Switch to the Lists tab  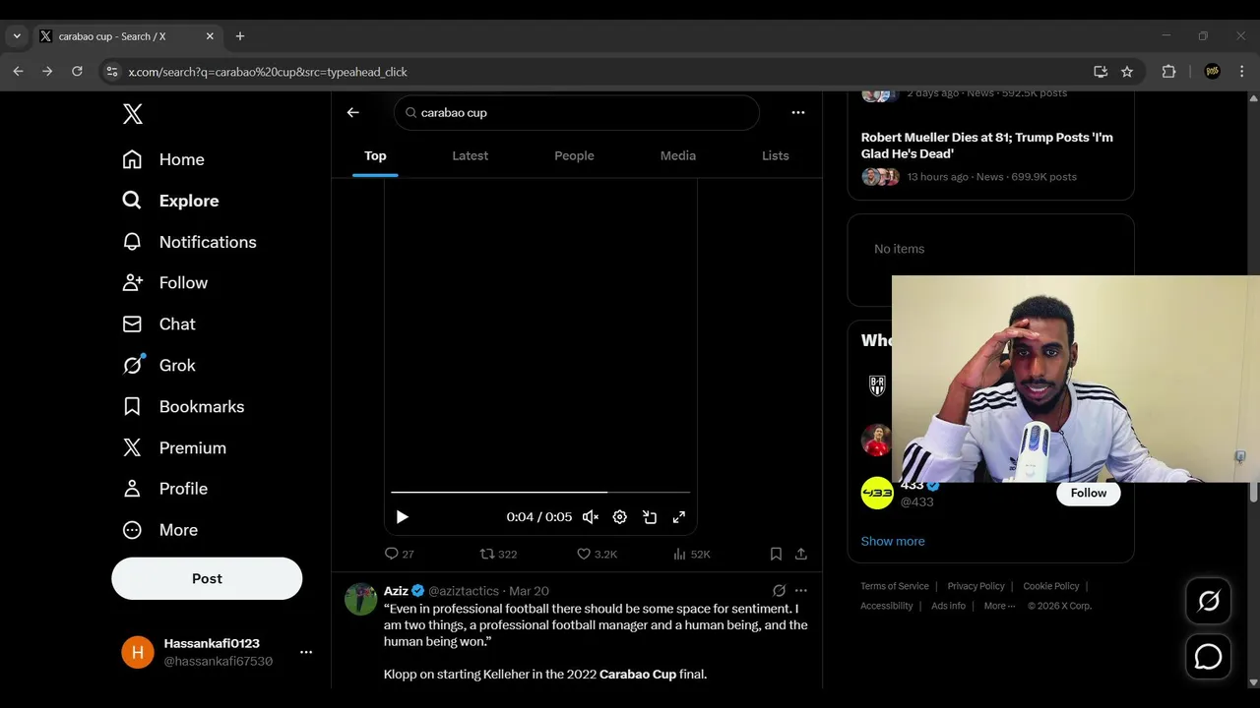[x=776, y=155]
